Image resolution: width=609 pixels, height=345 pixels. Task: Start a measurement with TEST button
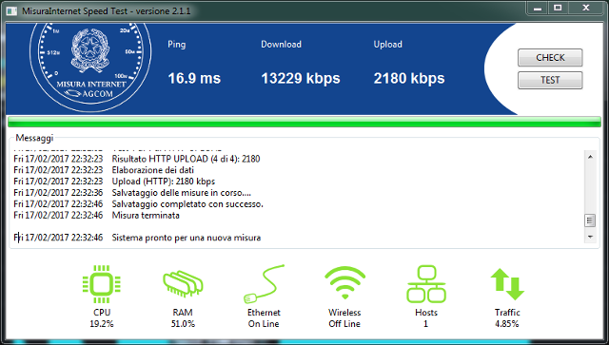pyautogui.click(x=550, y=81)
